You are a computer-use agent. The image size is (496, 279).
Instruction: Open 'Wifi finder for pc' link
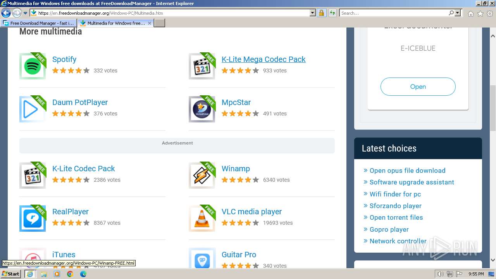(395, 194)
